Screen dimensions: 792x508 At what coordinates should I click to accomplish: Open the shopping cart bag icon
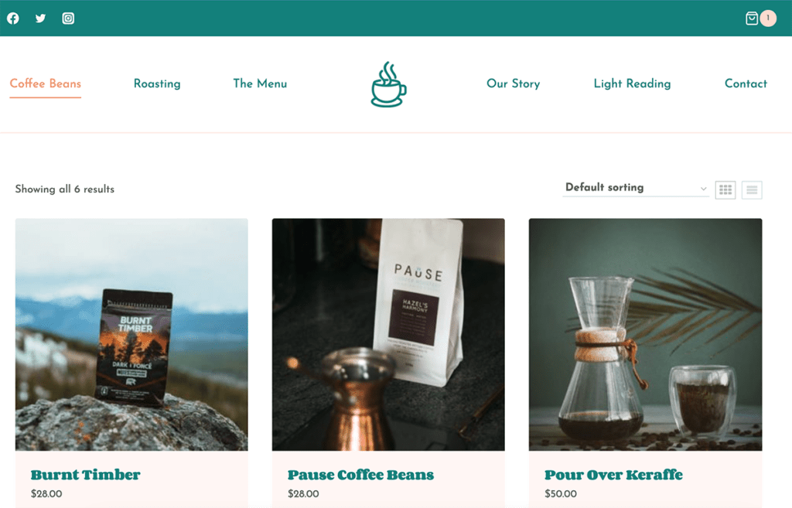click(x=752, y=19)
